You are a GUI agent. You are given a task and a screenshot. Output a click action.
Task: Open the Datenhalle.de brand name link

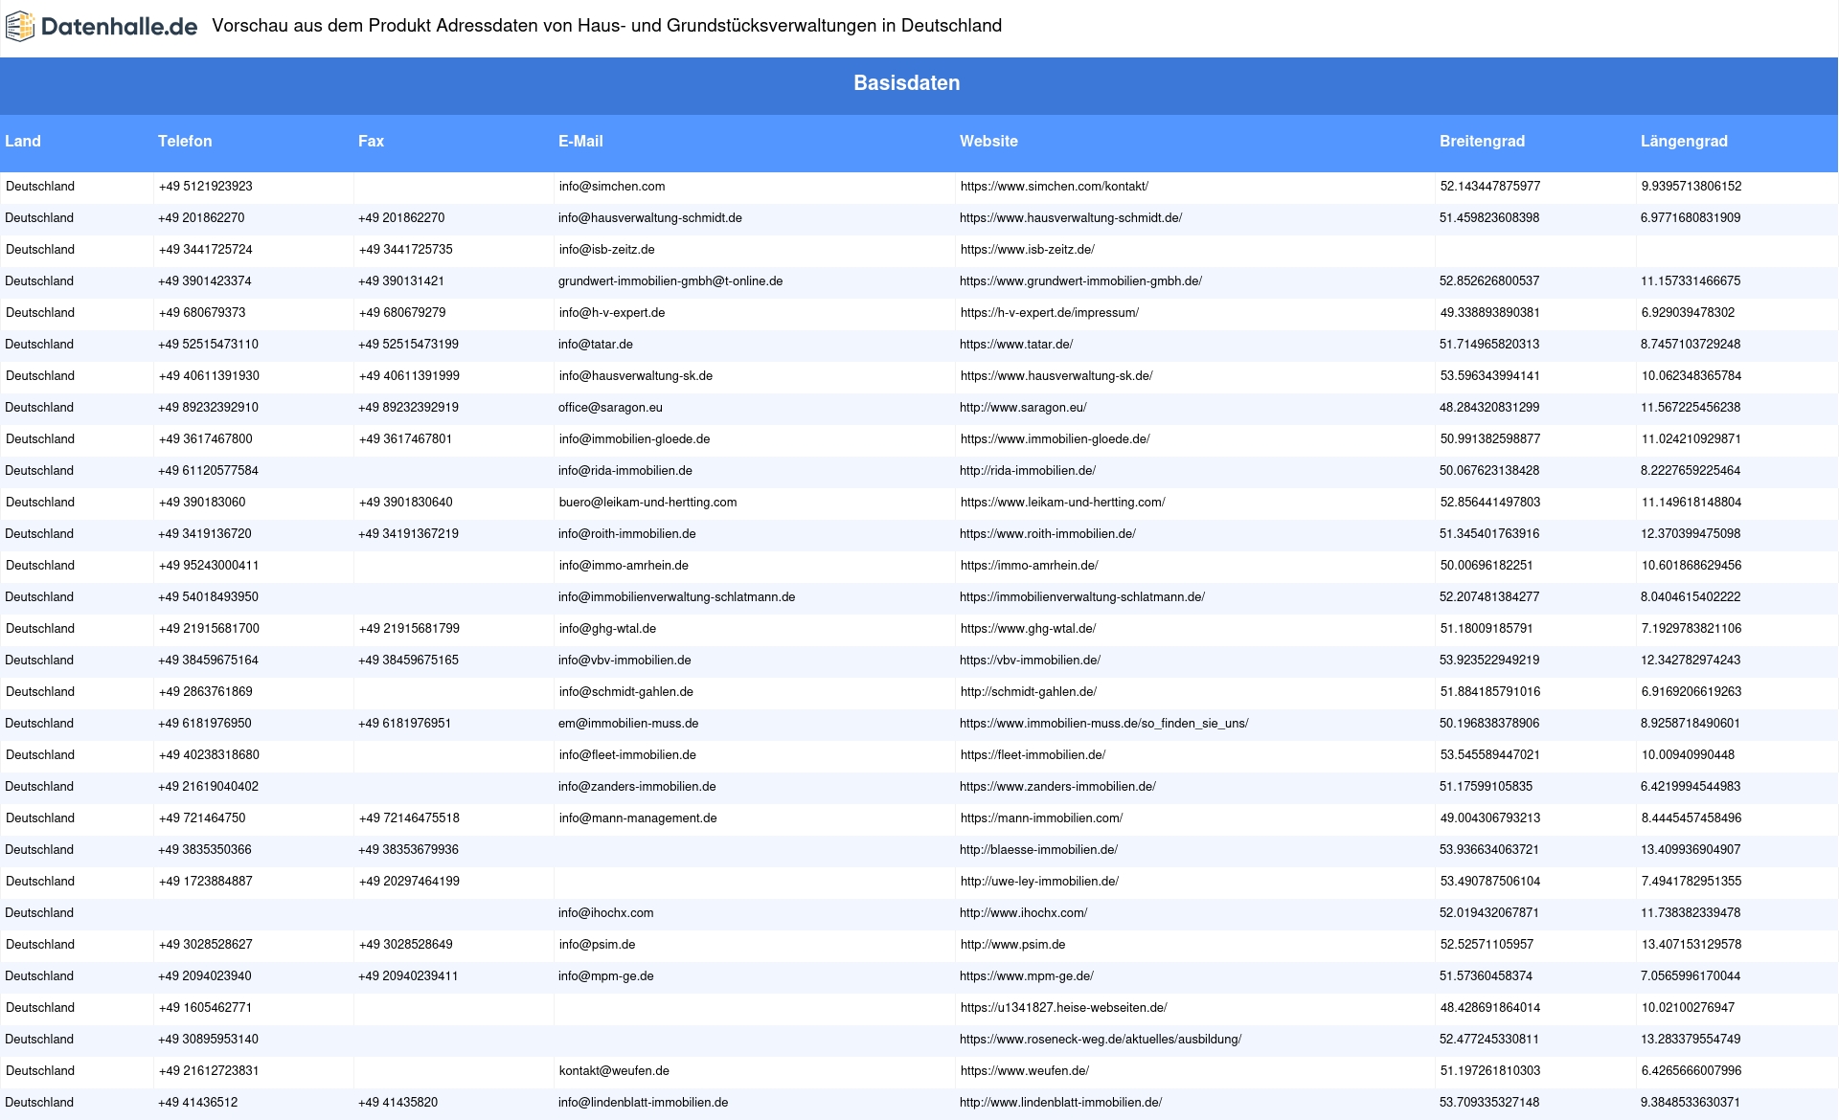tap(119, 27)
